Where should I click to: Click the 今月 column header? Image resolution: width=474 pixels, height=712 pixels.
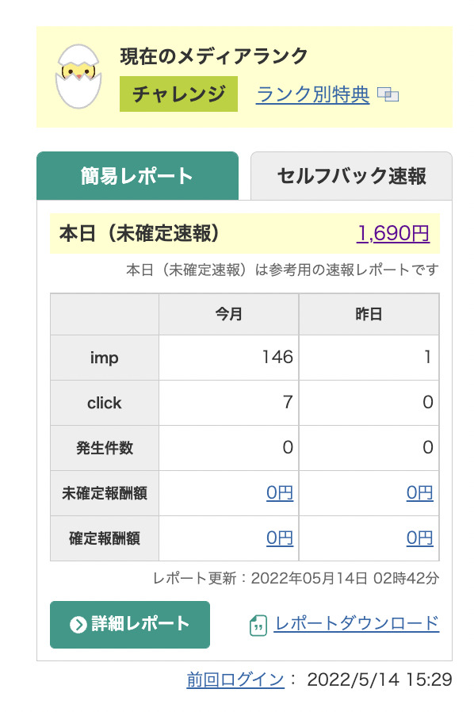[229, 314]
